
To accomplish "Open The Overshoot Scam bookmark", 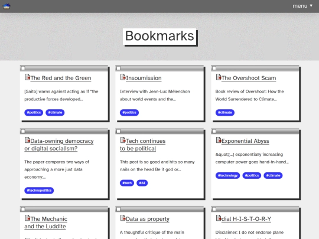I will pos(249,78).
